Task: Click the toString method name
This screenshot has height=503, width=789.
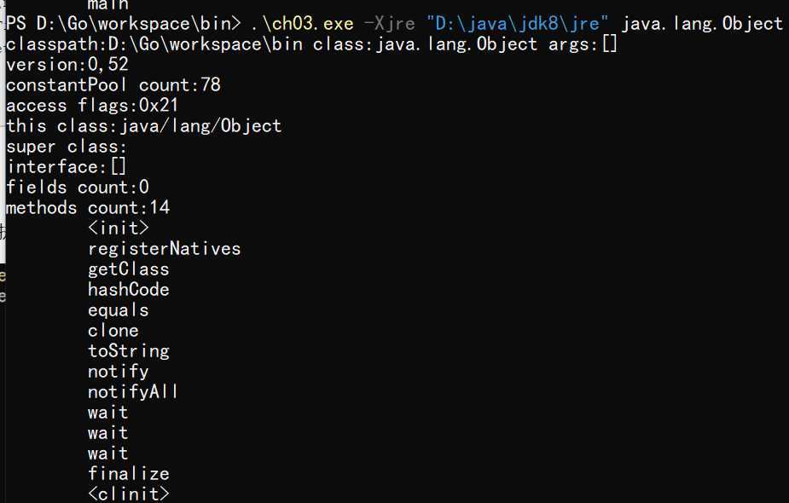Action: click(x=128, y=350)
